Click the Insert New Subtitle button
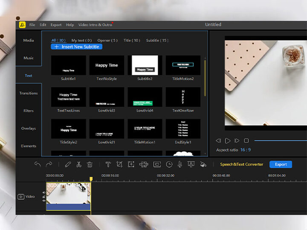 click(76, 47)
